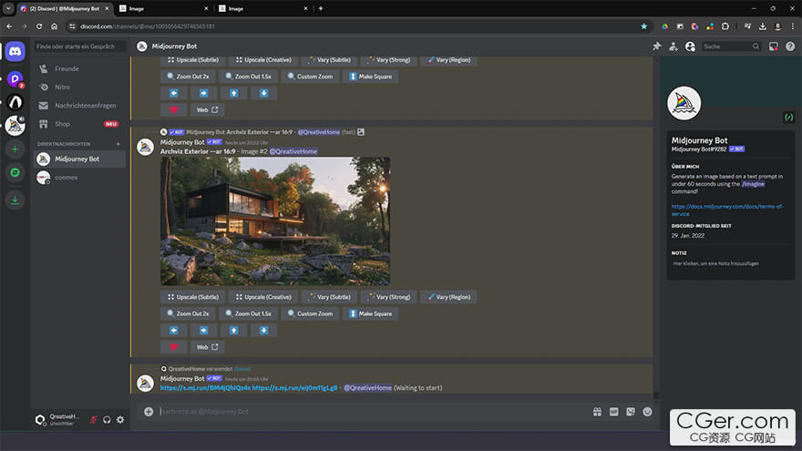Click the Download Apps arrow icon
Screen dimensions: 802x451
point(15,200)
